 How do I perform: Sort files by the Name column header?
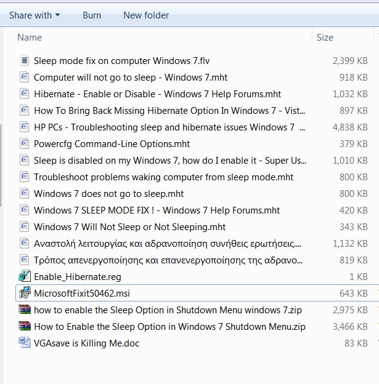[x=30, y=38]
